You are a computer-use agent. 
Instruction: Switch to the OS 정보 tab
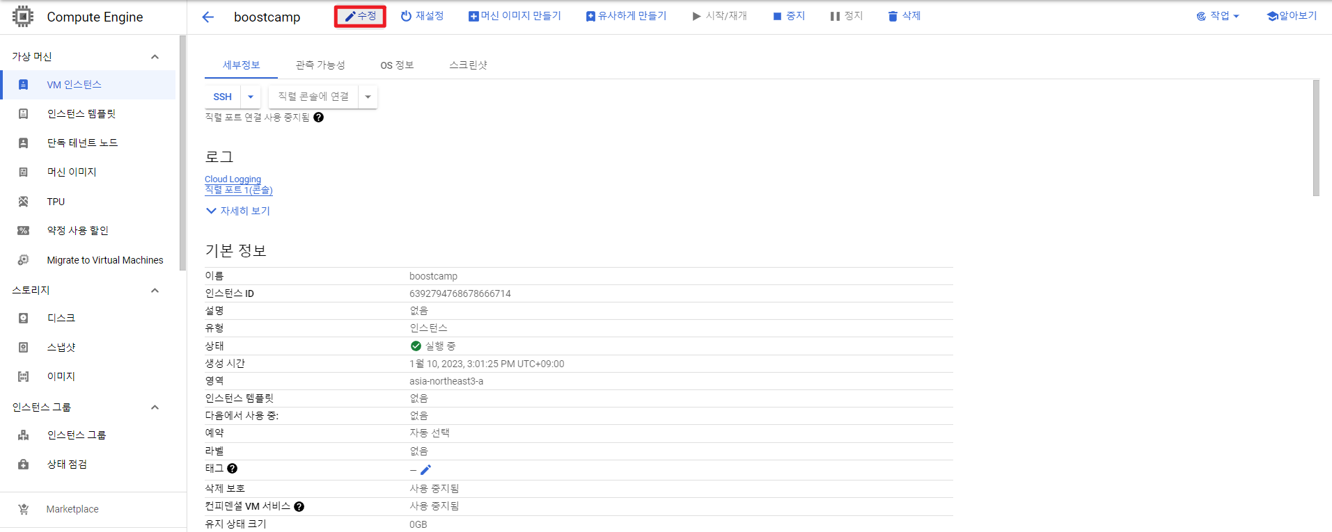[x=397, y=65]
